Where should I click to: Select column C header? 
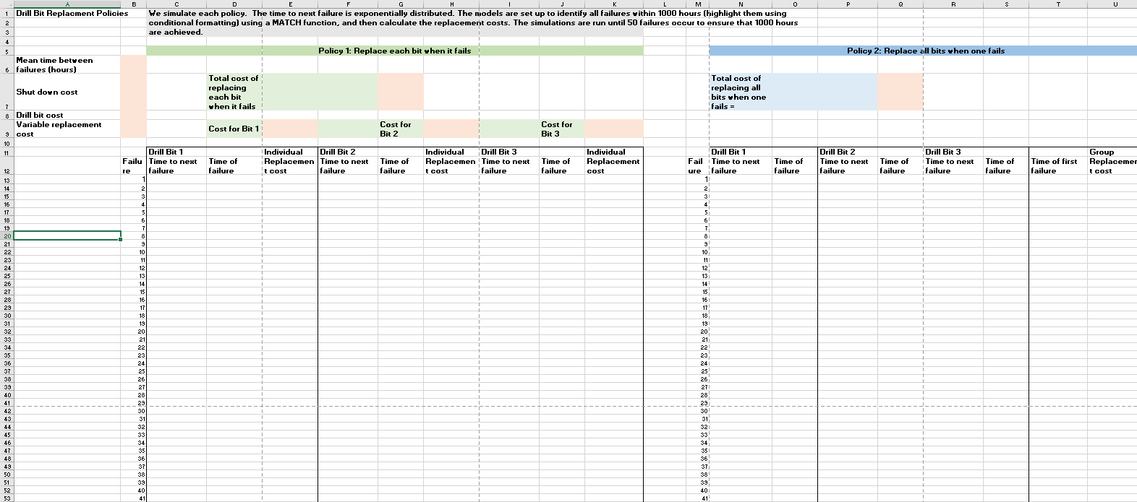[176, 4]
